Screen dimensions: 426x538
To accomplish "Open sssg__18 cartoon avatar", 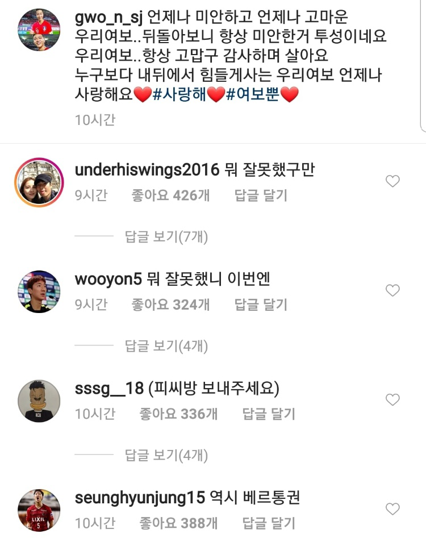I will [x=39, y=401].
